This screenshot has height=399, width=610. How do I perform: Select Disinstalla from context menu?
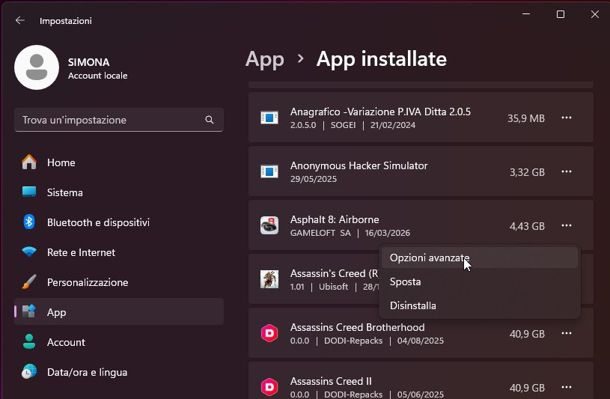(480, 305)
